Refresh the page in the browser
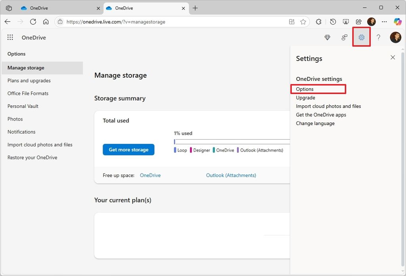Screen dimensions: 406x276 33,22
